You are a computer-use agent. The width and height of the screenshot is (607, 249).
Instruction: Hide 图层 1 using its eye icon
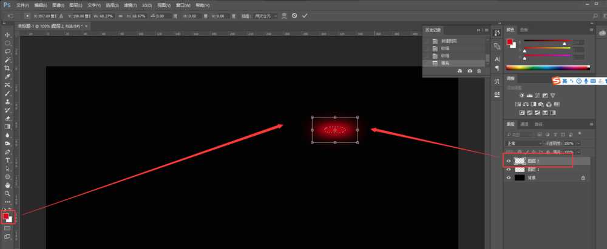click(x=509, y=170)
